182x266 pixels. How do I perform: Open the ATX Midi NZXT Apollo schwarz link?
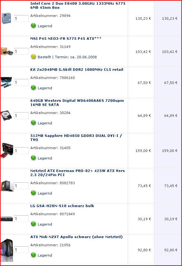click(x=76, y=237)
